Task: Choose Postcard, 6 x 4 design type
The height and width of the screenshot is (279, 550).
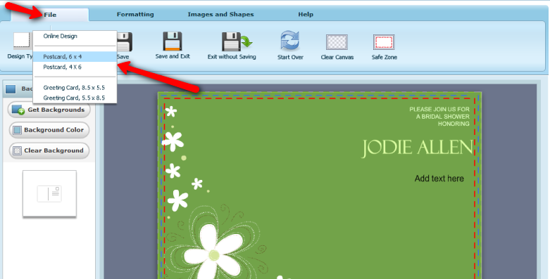Action: 75,56
